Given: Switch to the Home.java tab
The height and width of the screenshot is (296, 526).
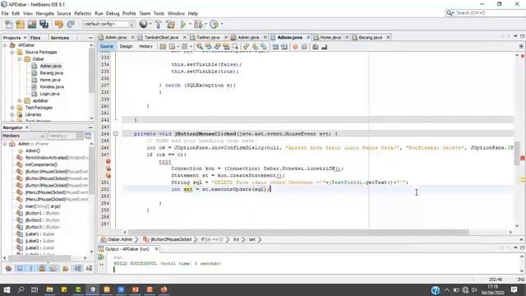Looking at the screenshot, I should (x=330, y=37).
